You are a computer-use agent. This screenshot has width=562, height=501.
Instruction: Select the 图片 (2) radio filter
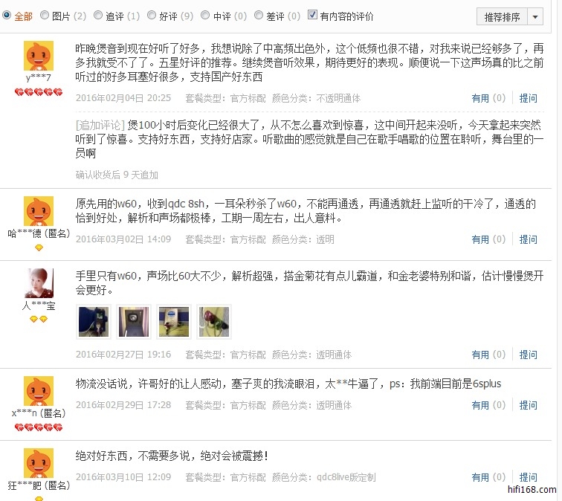(45, 15)
